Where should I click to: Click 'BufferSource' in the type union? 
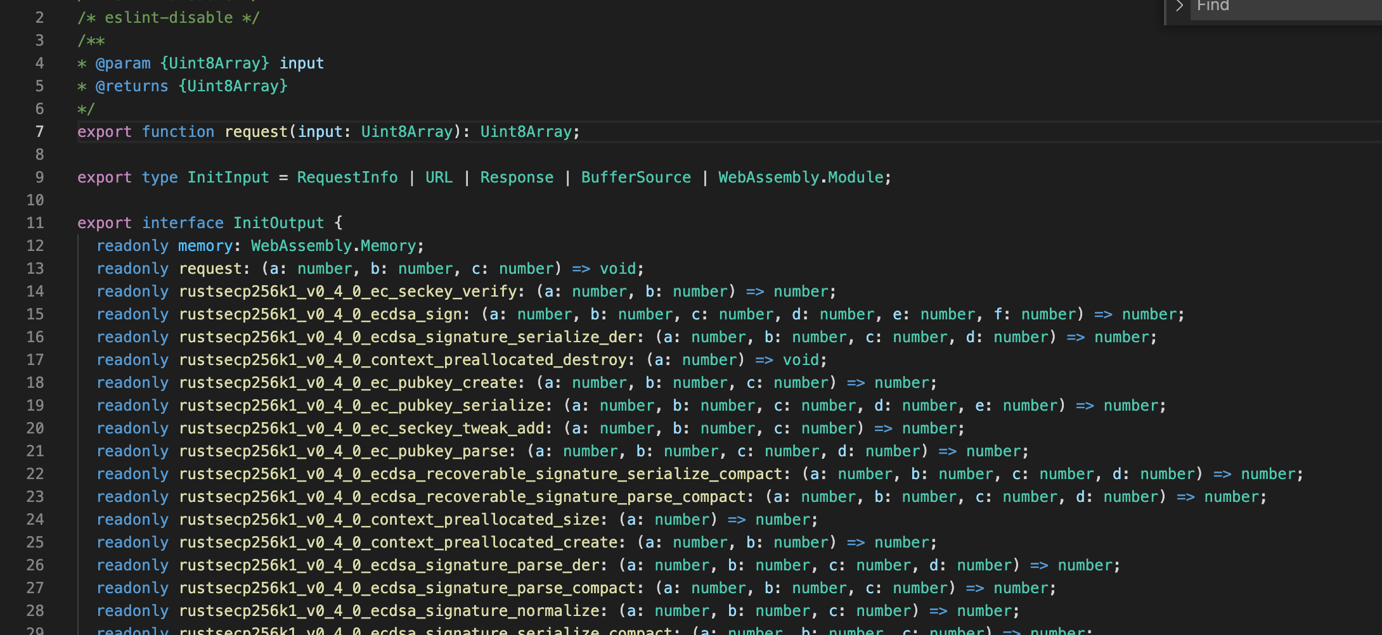(636, 177)
